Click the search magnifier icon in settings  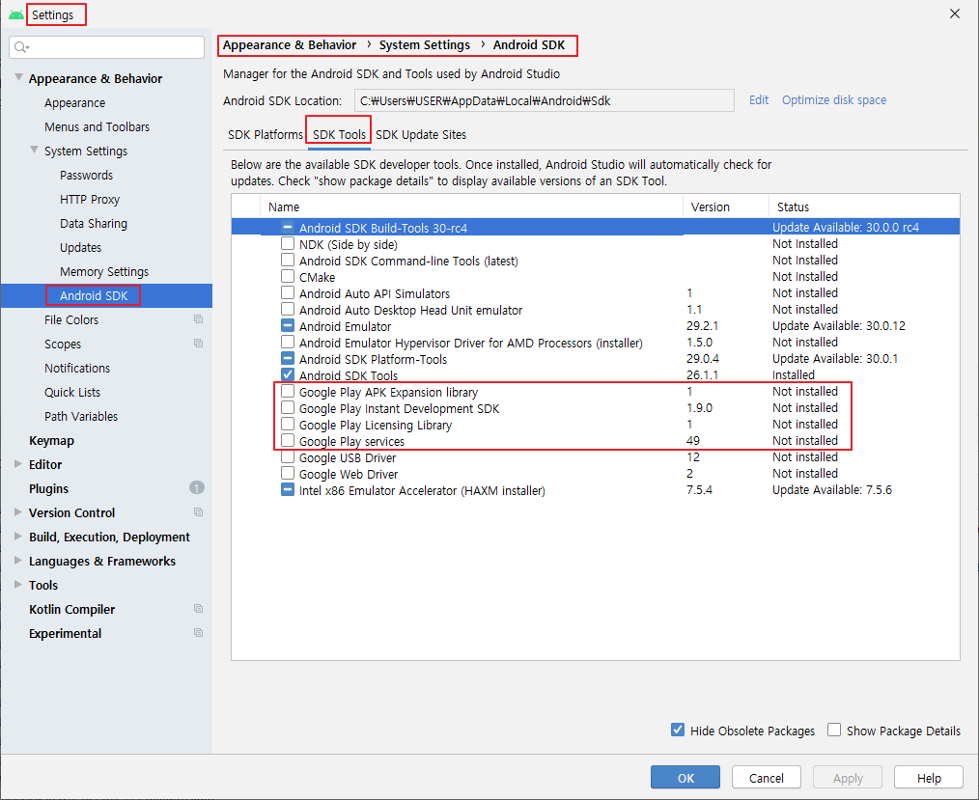[22, 47]
